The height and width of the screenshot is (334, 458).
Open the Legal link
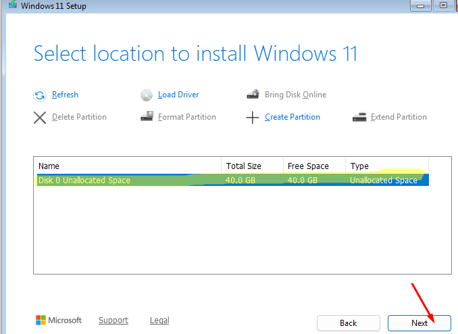point(159,320)
